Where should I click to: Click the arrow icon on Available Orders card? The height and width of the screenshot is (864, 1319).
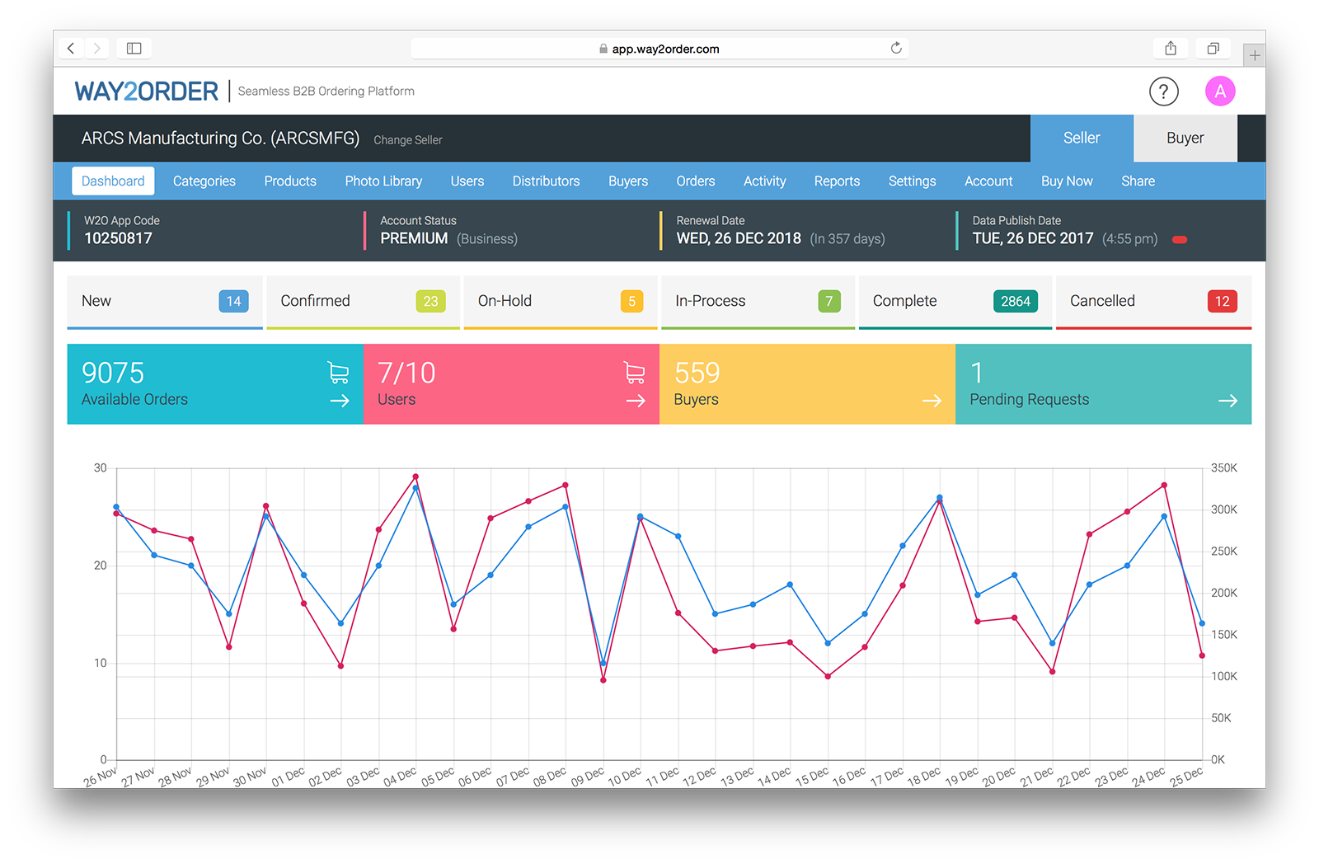338,401
